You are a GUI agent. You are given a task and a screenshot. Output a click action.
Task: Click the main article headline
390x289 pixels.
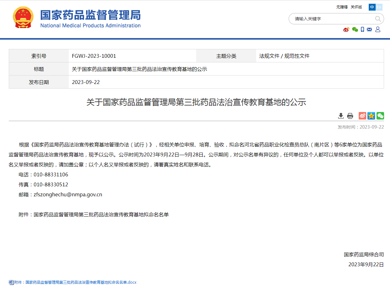[196, 102]
